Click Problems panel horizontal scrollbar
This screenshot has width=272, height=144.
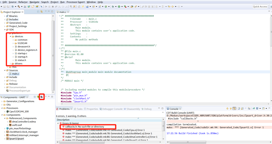tap(82, 142)
